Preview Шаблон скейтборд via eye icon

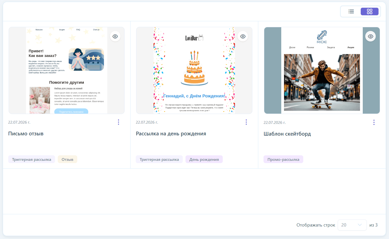370,36
